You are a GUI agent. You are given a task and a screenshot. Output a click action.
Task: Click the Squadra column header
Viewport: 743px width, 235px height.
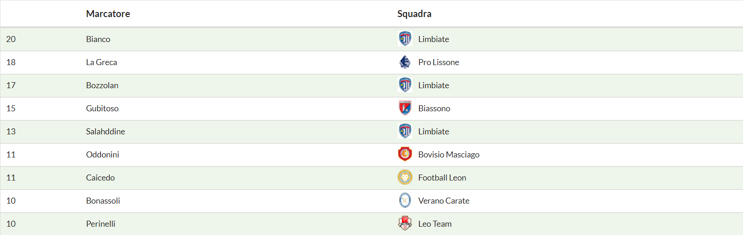click(x=414, y=14)
